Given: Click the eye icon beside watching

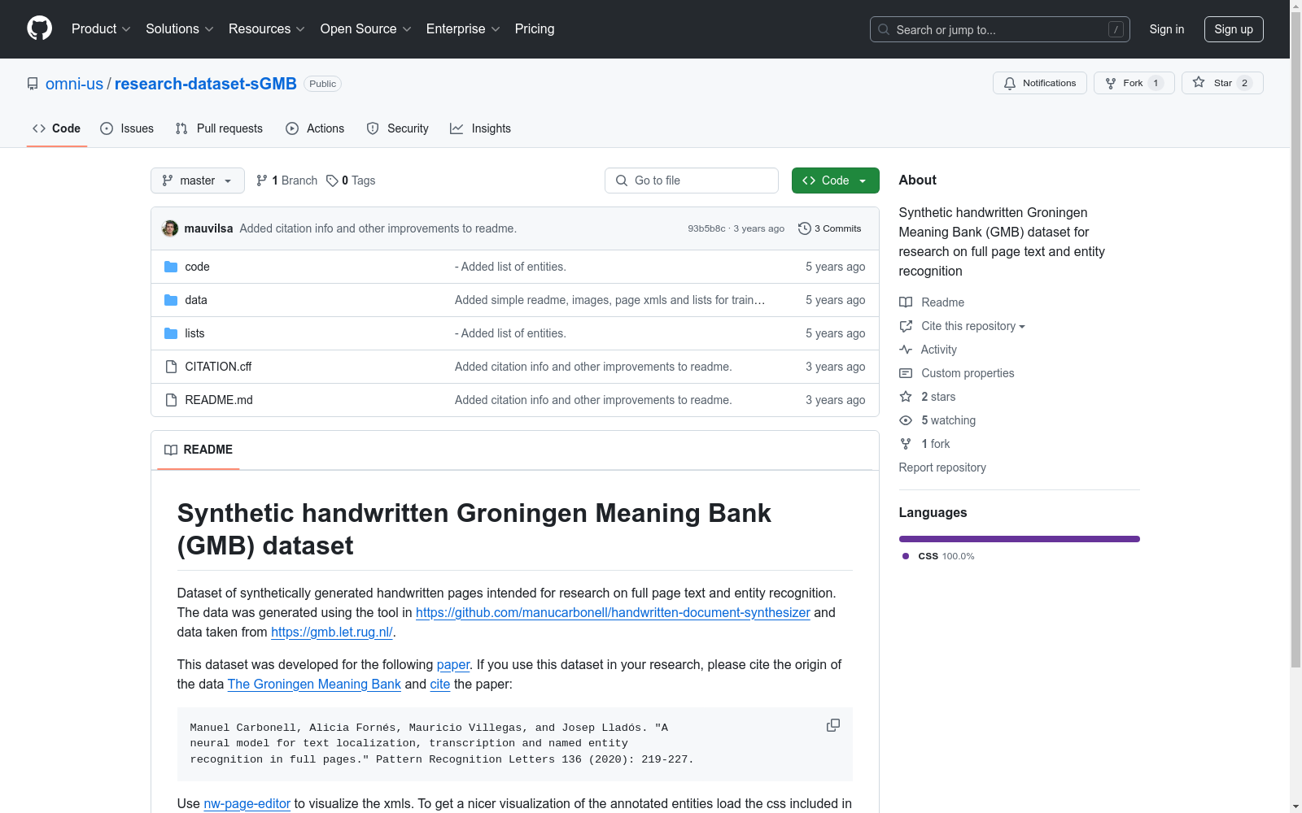Looking at the screenshot, I should (906, 420).
